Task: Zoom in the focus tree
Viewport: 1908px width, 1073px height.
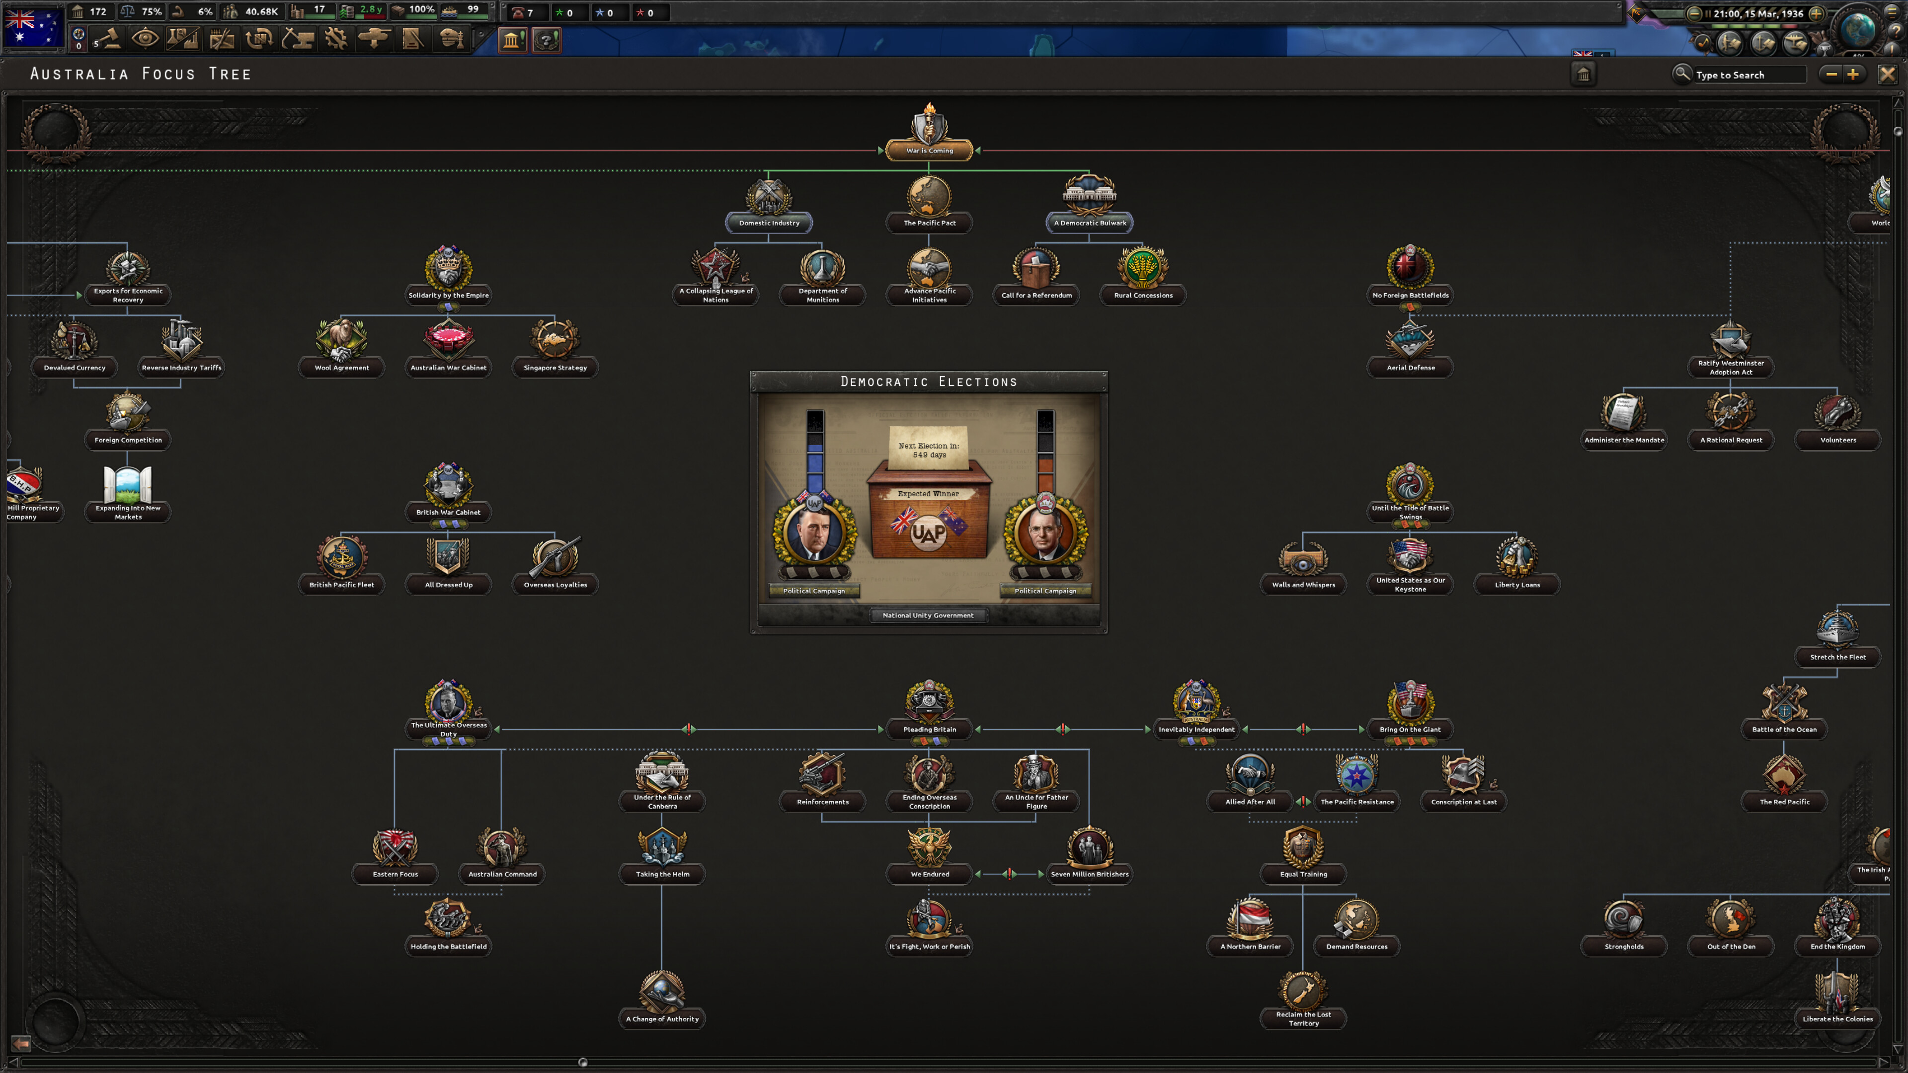Action: pyautogui.click(x=1852, y=74)
